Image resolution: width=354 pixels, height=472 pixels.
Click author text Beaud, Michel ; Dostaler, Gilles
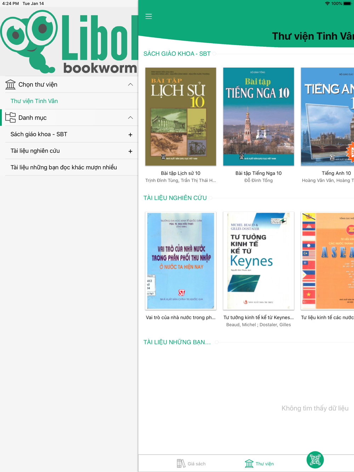(x=258, y=325)
